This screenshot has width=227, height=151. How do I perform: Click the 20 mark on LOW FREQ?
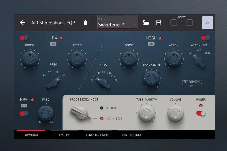(x=44, y=75)
